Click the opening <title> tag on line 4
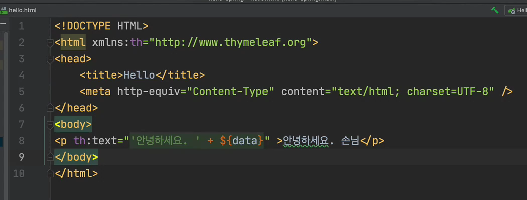This screenshot has width=527, height=200. 101,75
